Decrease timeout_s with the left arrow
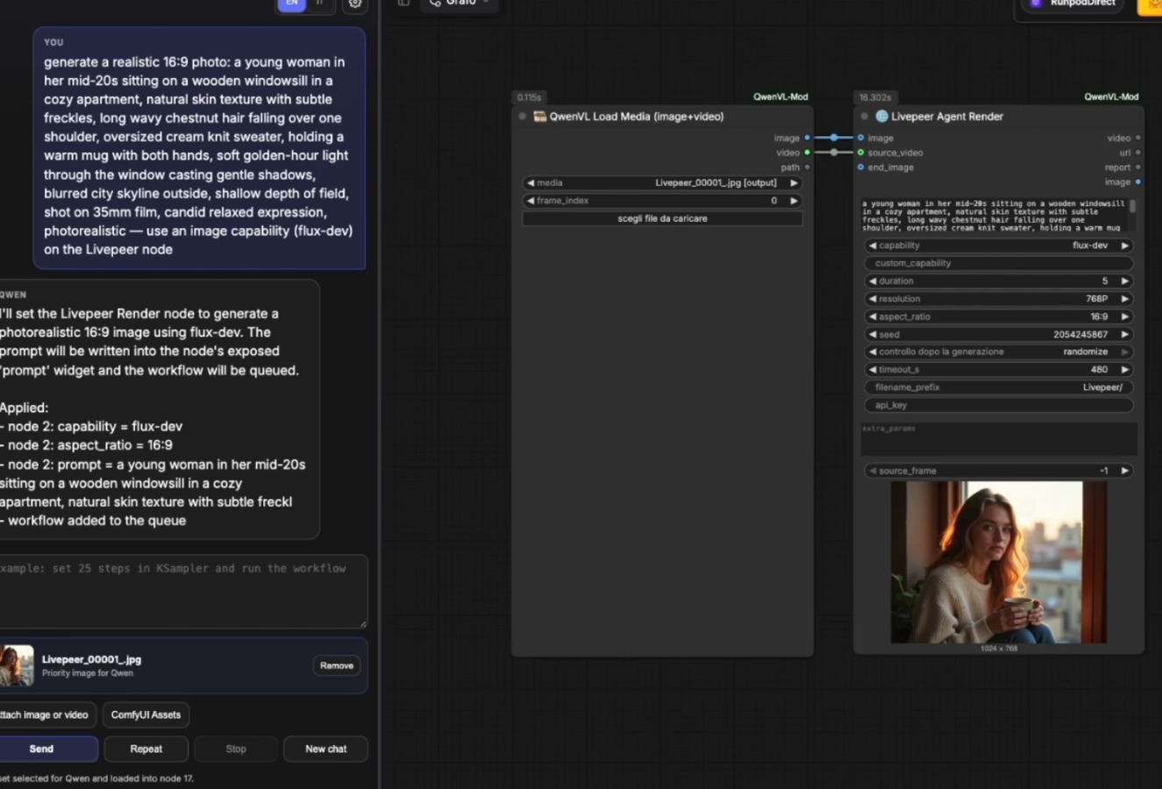The height and width of the screenshot is (789, 1162). (873, 370)
